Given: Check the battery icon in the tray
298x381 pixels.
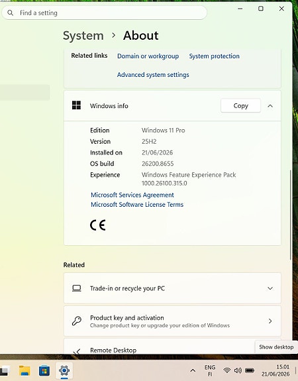Looking at the screenshot, I should [x=250, y=370].
